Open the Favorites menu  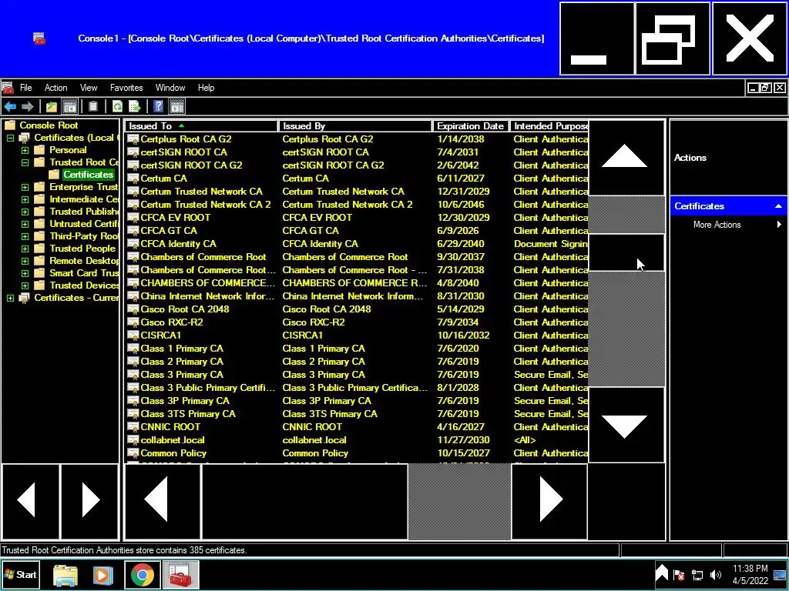tap(126, 88)
